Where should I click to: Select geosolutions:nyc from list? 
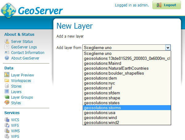(127, 83)
